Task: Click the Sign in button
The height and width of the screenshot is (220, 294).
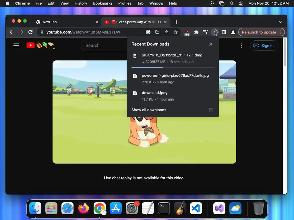Action: (264, 46)
